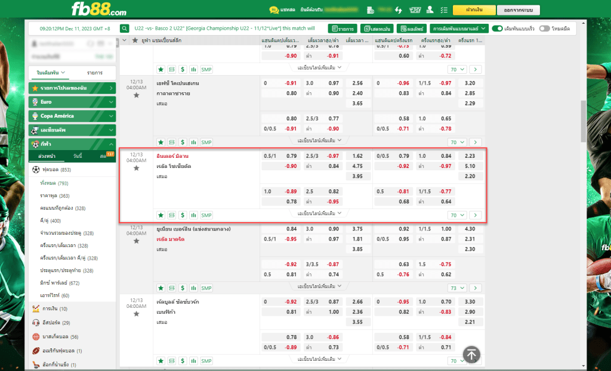Click the green search magnifier icon
Image resolution: width=611 pixels, height=371 pixels.
click(125, 28)
